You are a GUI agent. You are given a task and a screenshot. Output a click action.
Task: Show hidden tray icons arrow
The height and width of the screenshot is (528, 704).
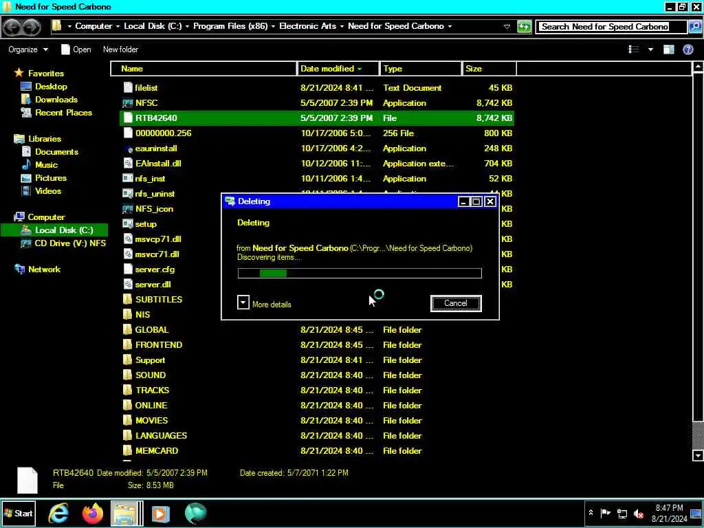point(591,513)
